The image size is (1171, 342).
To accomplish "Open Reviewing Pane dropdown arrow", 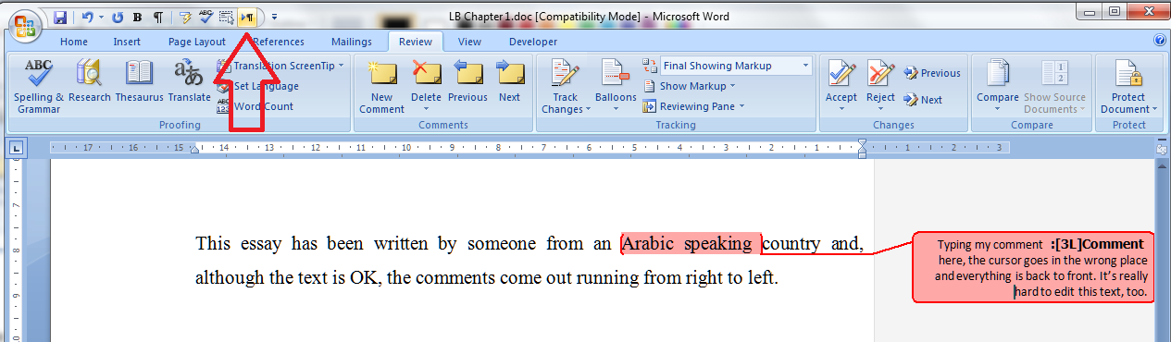I will pyautogui.click(x=741, y=106).
